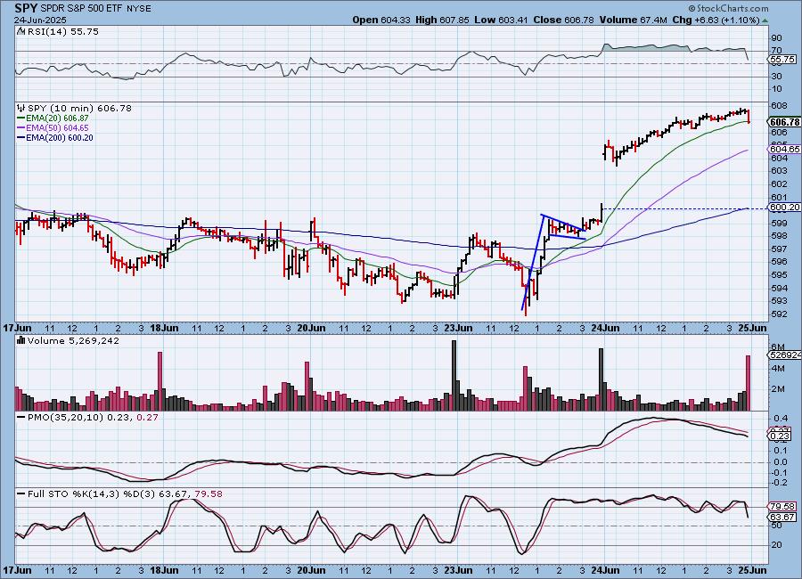Click the 592 price axis label
Image resolution: width=802 pixels, height=579 pixels.
point(779,314)
